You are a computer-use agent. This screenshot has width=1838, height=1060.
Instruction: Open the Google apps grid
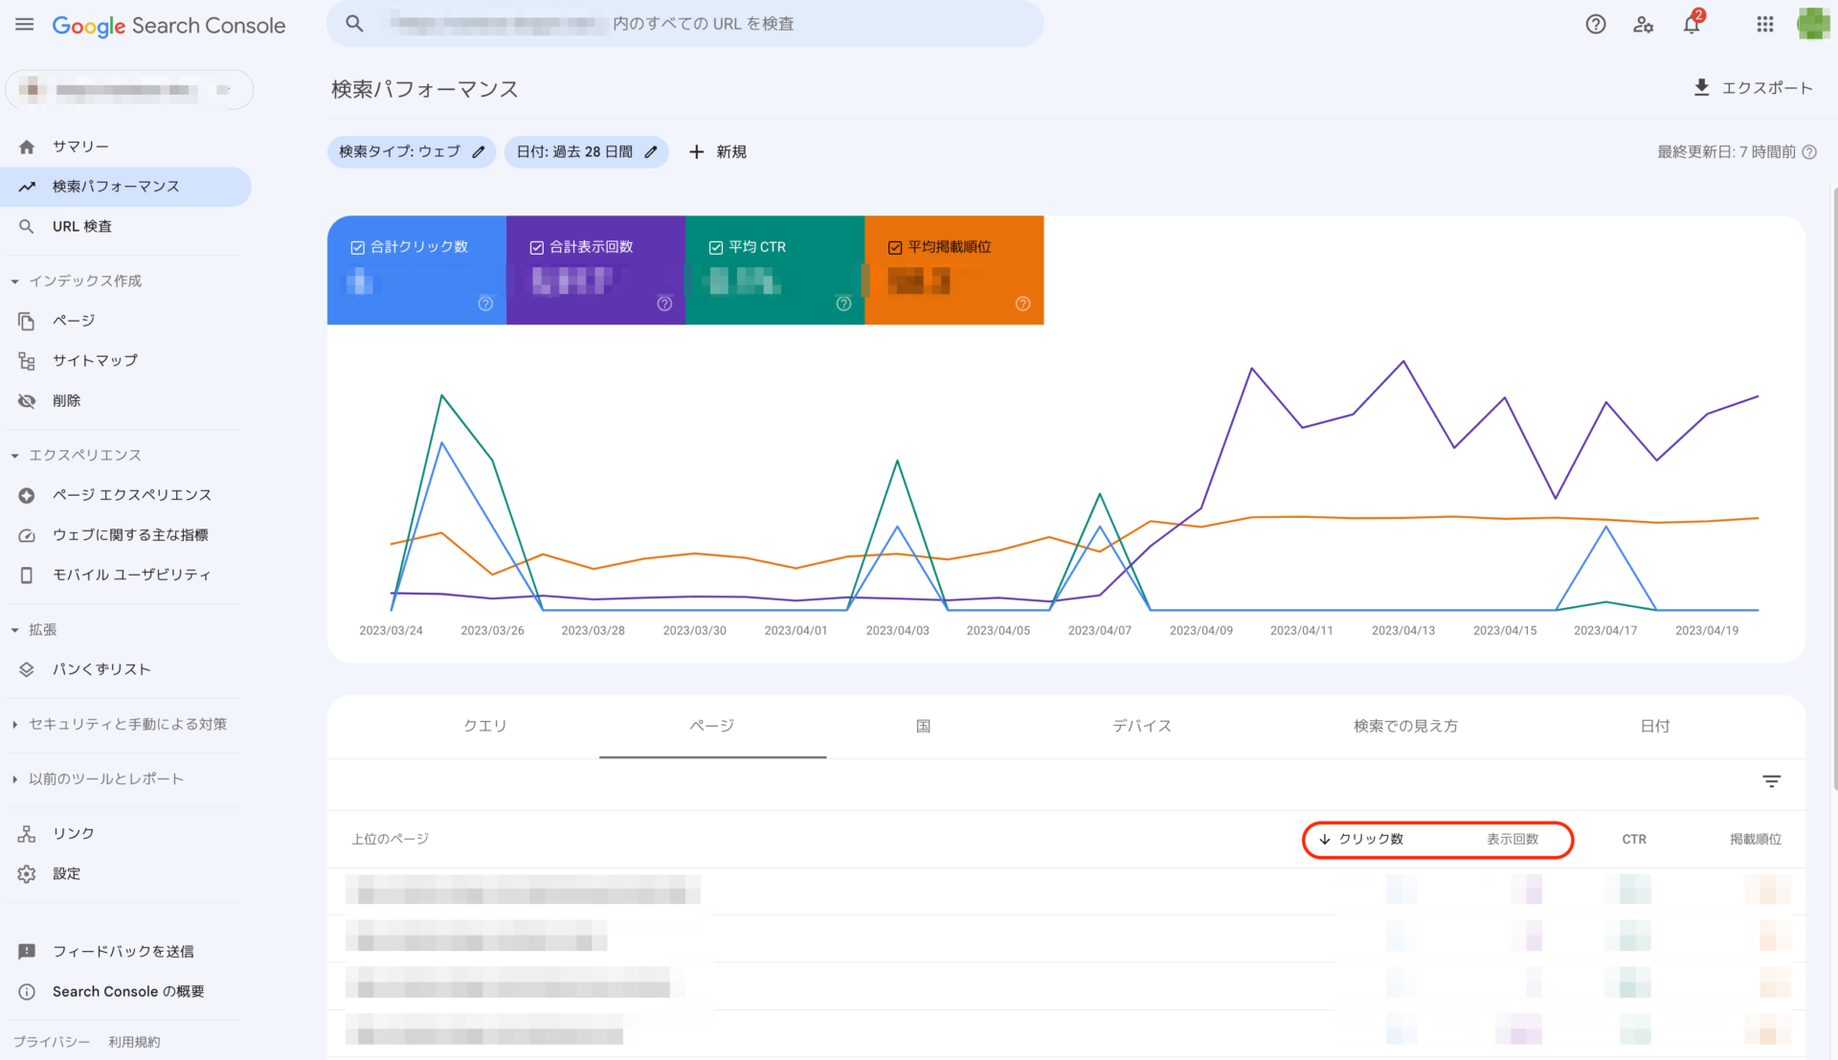(x=1764, y=24)
